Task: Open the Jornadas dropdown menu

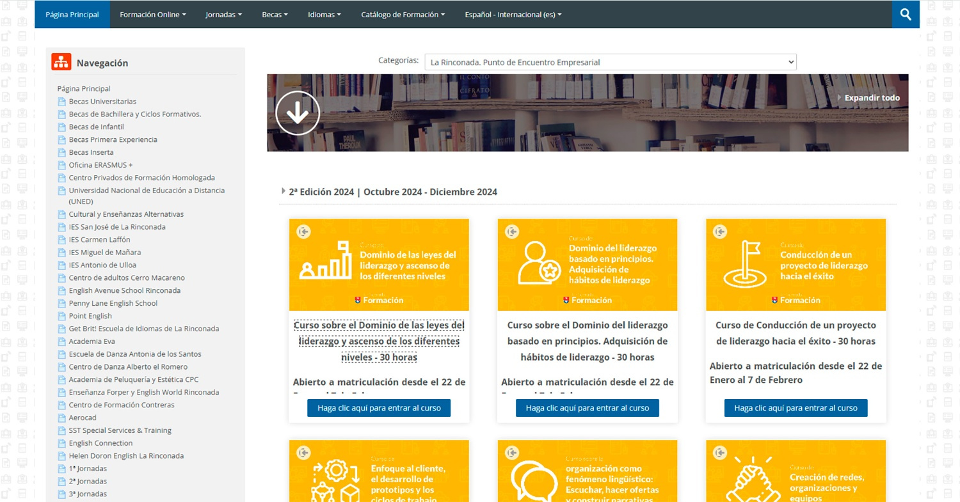Action: click(x=224, y=14)
